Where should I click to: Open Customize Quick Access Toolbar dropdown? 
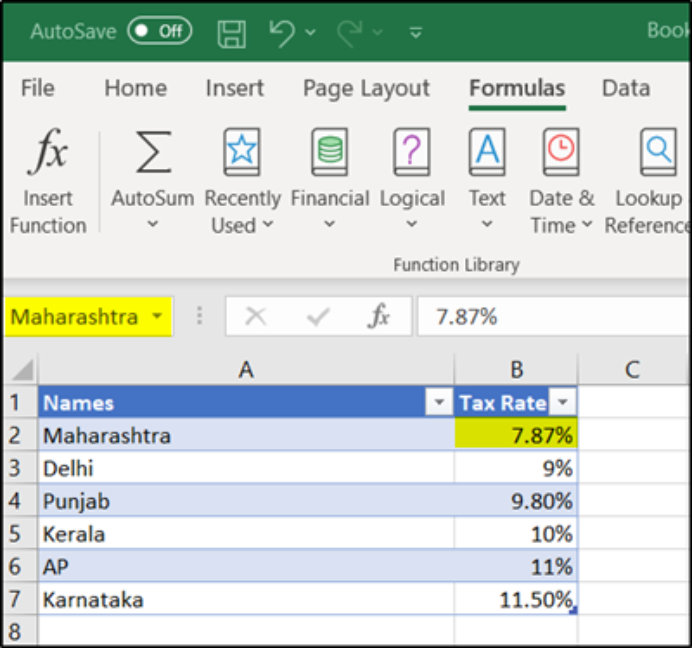click(415, 33)
